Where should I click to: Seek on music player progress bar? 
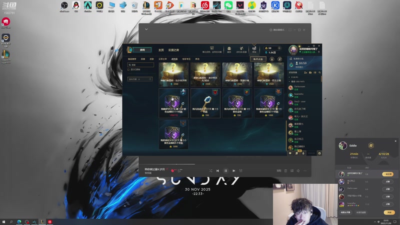point(225,164)
